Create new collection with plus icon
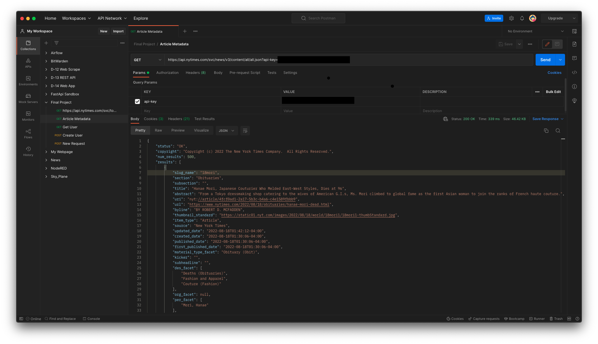This screenshot has height=344, width=598. pos(46,43)
